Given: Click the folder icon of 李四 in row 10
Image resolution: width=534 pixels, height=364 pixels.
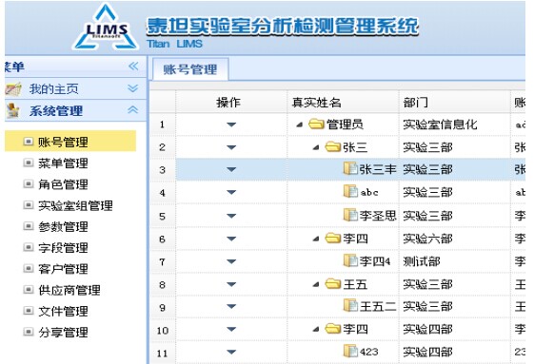Looking at the screenshot, I should pos(333,329).
